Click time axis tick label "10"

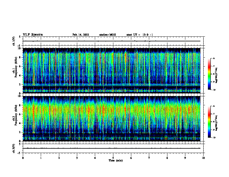coord(203,158)
